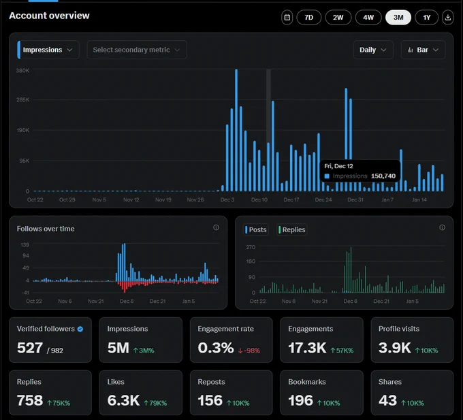Download the analytics data via export icon

click(447, 18)
